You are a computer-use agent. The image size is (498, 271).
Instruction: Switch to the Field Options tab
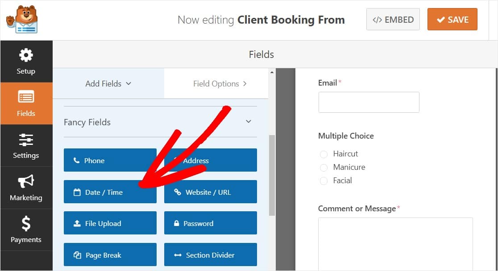pyautogui.click(x=216, y=83)
